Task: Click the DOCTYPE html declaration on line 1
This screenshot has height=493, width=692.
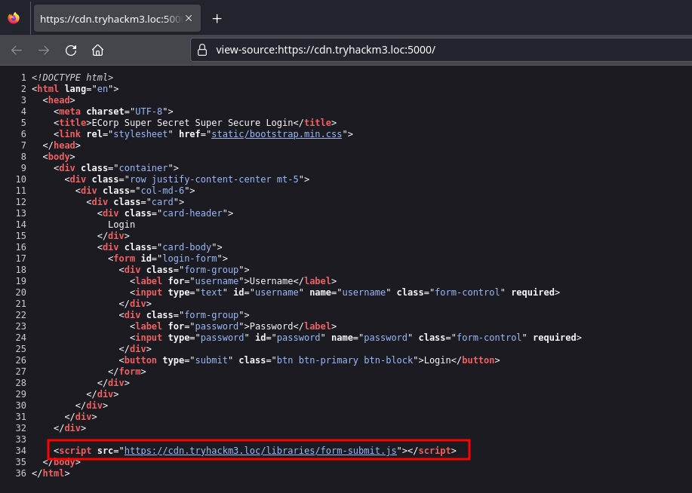Action: pyautogui.click(x=72, y=77)
